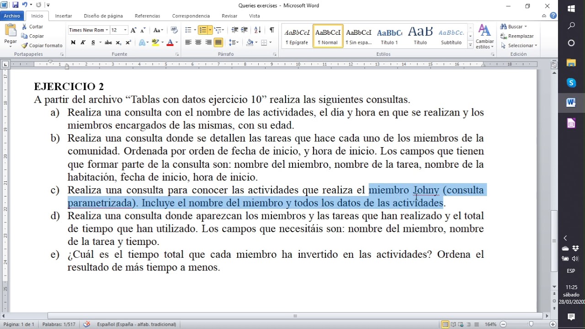Switch to the Referencias tab
The image size is (585, 329).
(x=147, y=16)
